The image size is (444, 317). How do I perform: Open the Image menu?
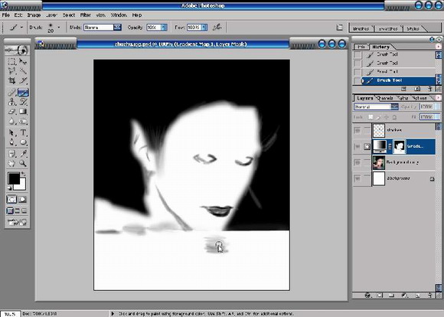click(x=34, y=15)
